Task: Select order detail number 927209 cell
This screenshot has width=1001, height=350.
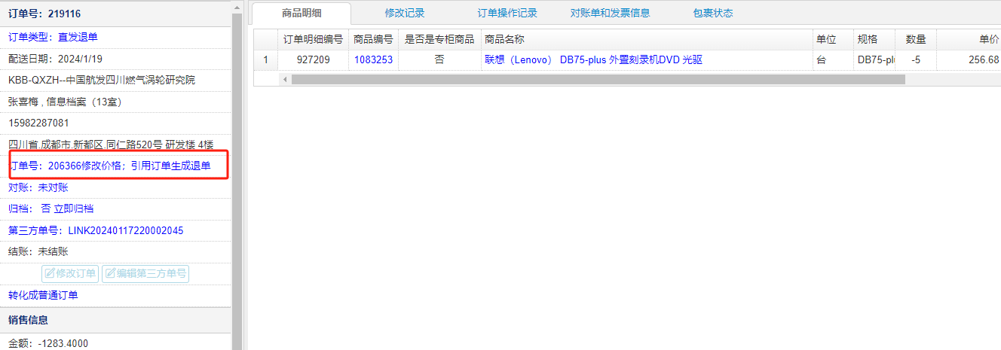Action: (x=313, y=59)
